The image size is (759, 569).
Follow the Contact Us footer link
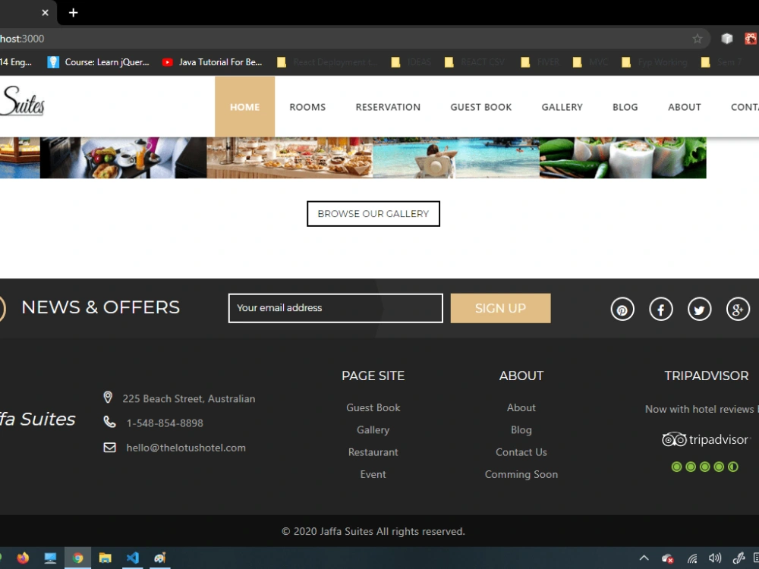tap(521, 452)
